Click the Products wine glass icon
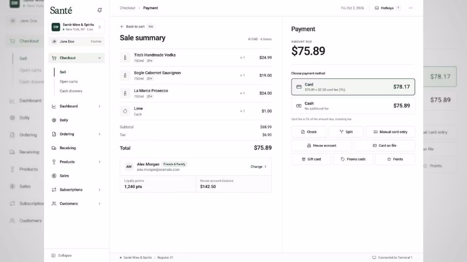 point(54,162)
